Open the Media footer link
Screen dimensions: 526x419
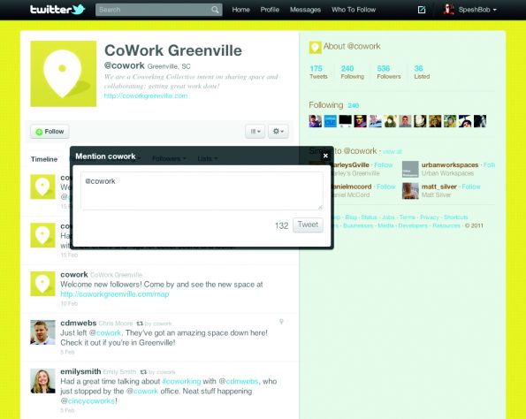pos(385,225)
